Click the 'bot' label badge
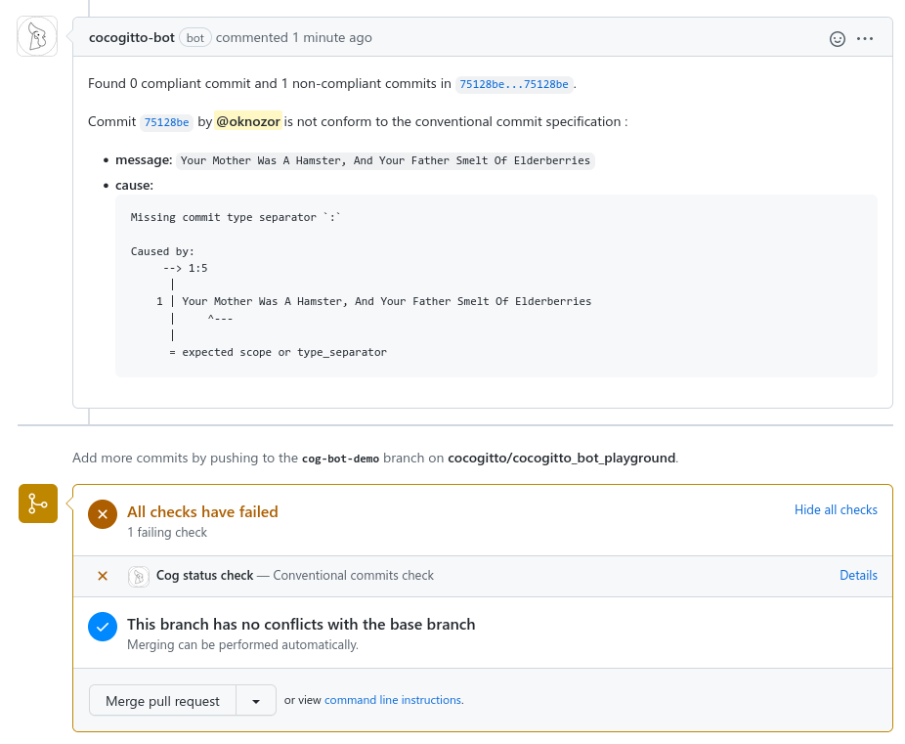Viewport: 905px width, 744px height. tap(195, 38)
